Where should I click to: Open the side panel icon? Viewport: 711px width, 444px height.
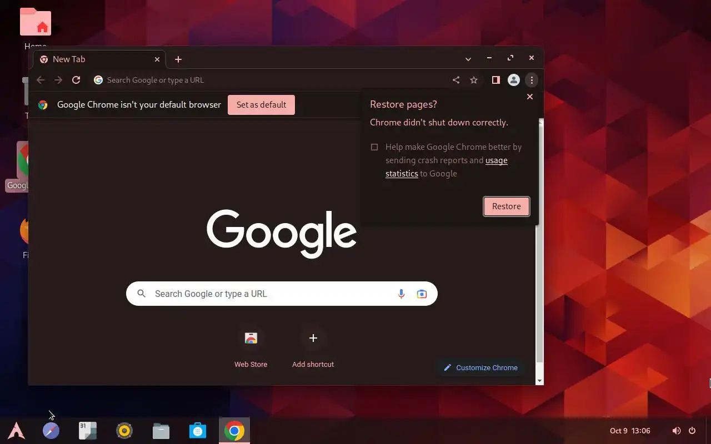click(496, 80)
